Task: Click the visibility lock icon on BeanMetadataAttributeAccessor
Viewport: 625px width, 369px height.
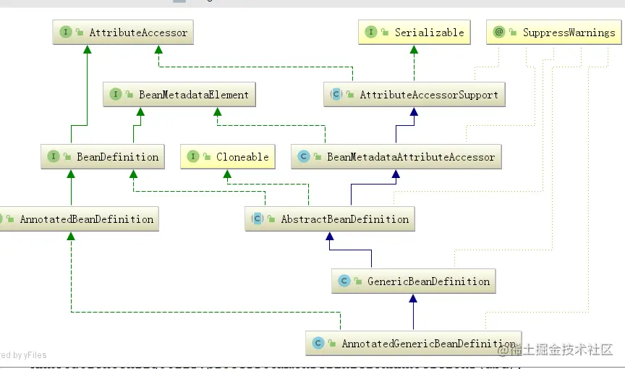Action: coord(318,156)
